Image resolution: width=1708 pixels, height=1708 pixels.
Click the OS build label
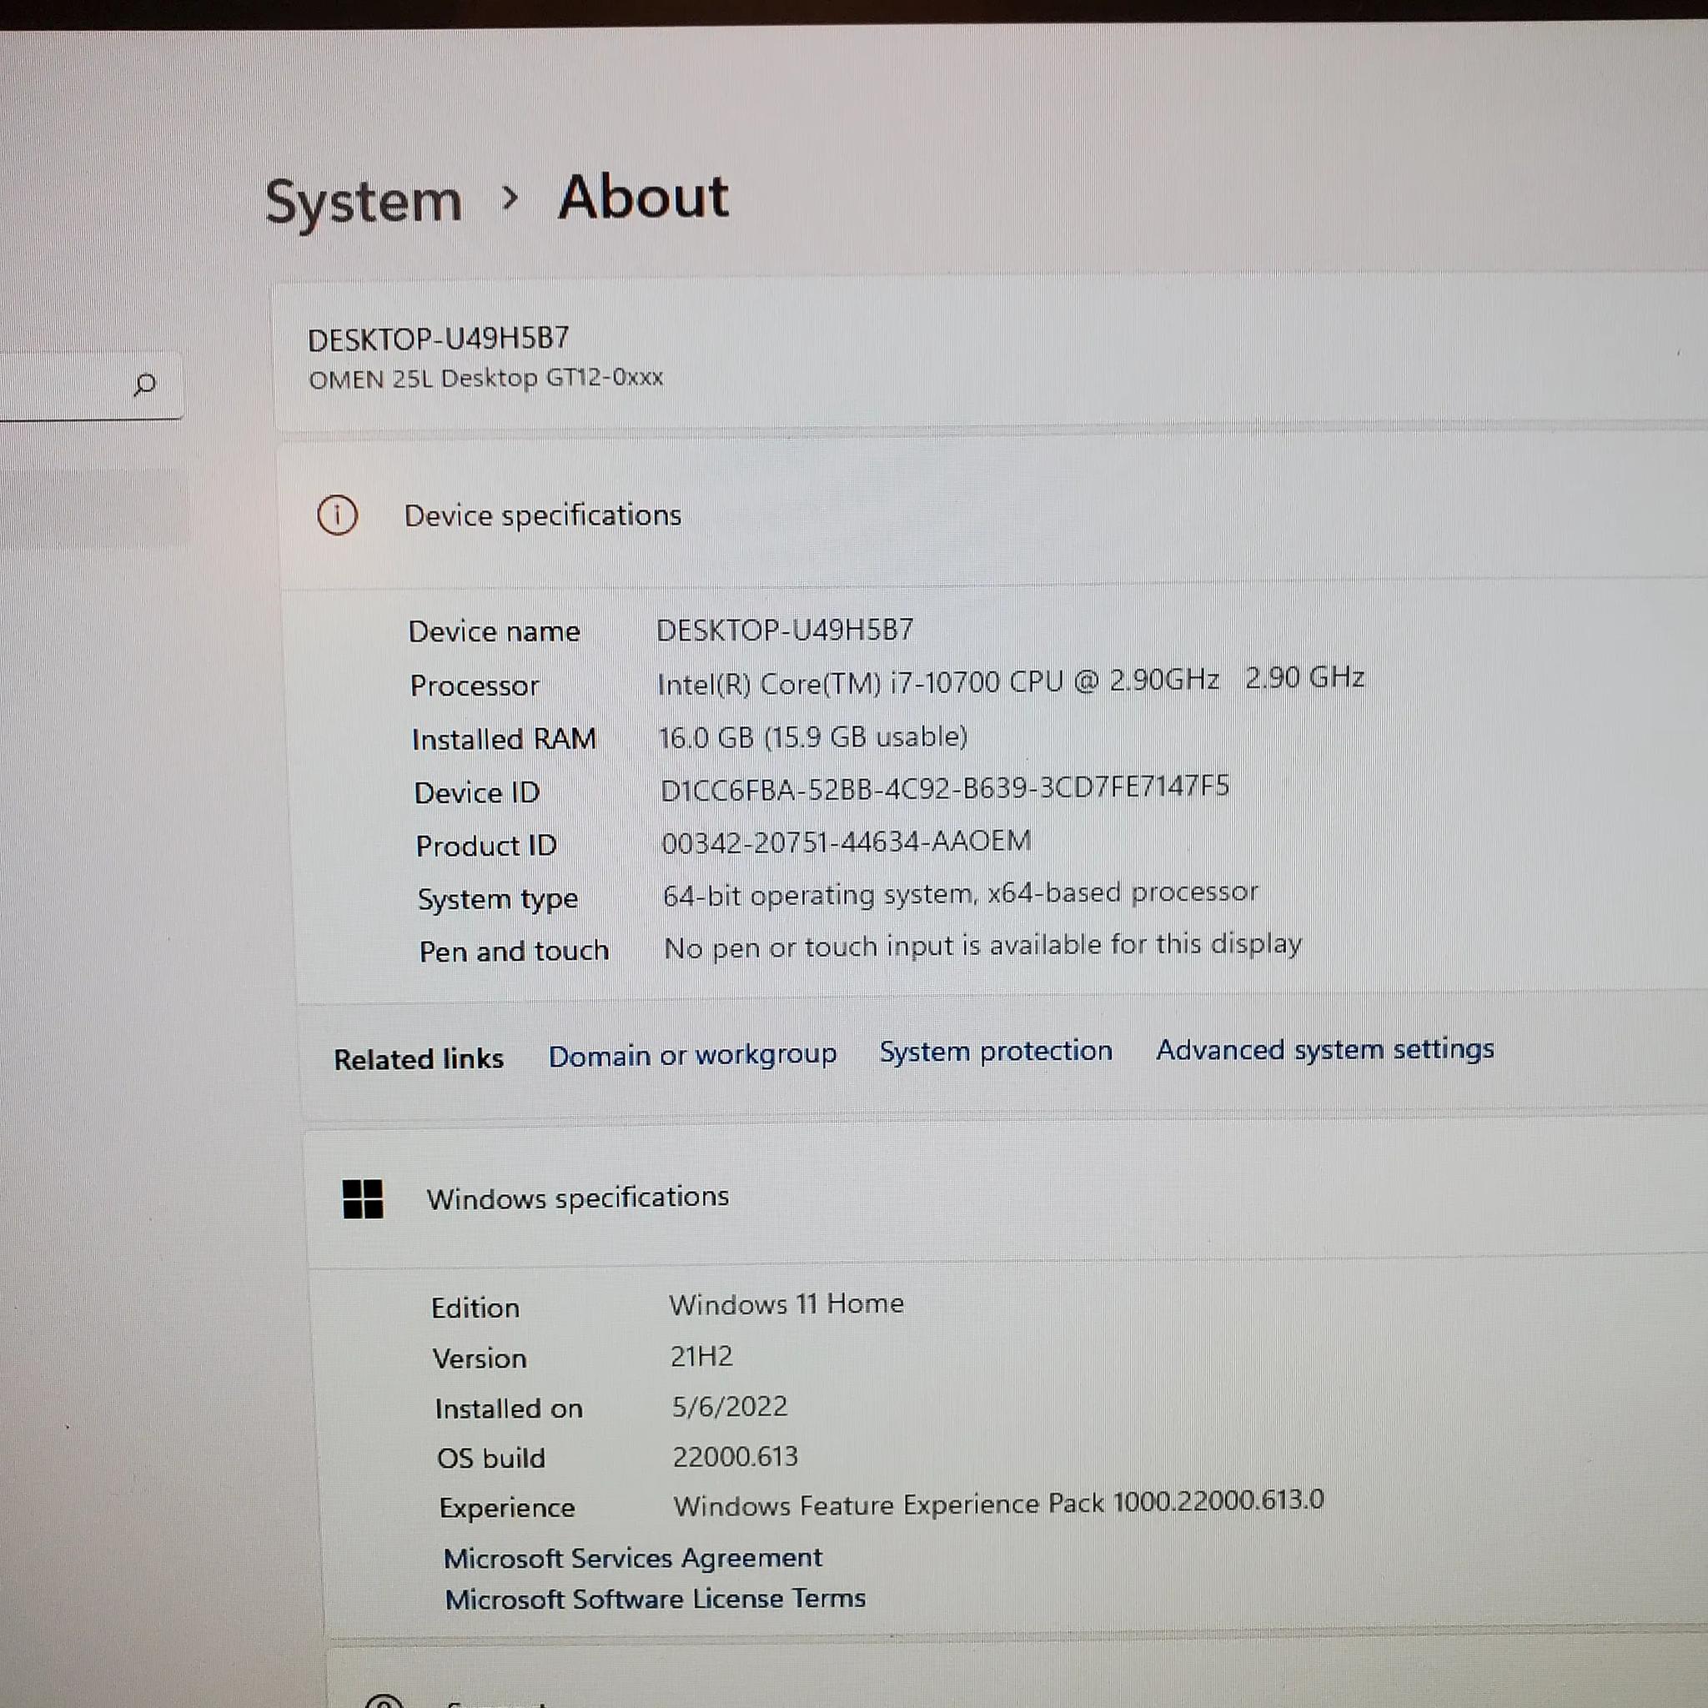click(x=490, y=1459)
